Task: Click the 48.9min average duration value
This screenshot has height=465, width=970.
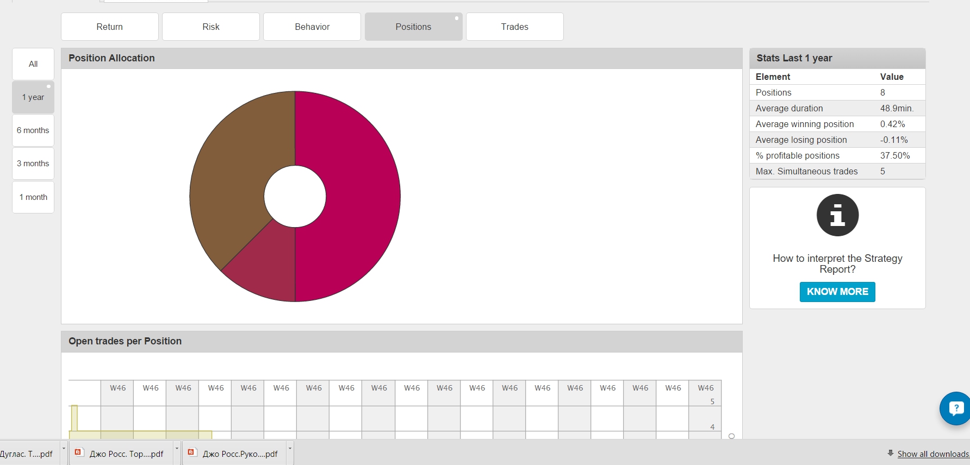Action: click(897, 108)
